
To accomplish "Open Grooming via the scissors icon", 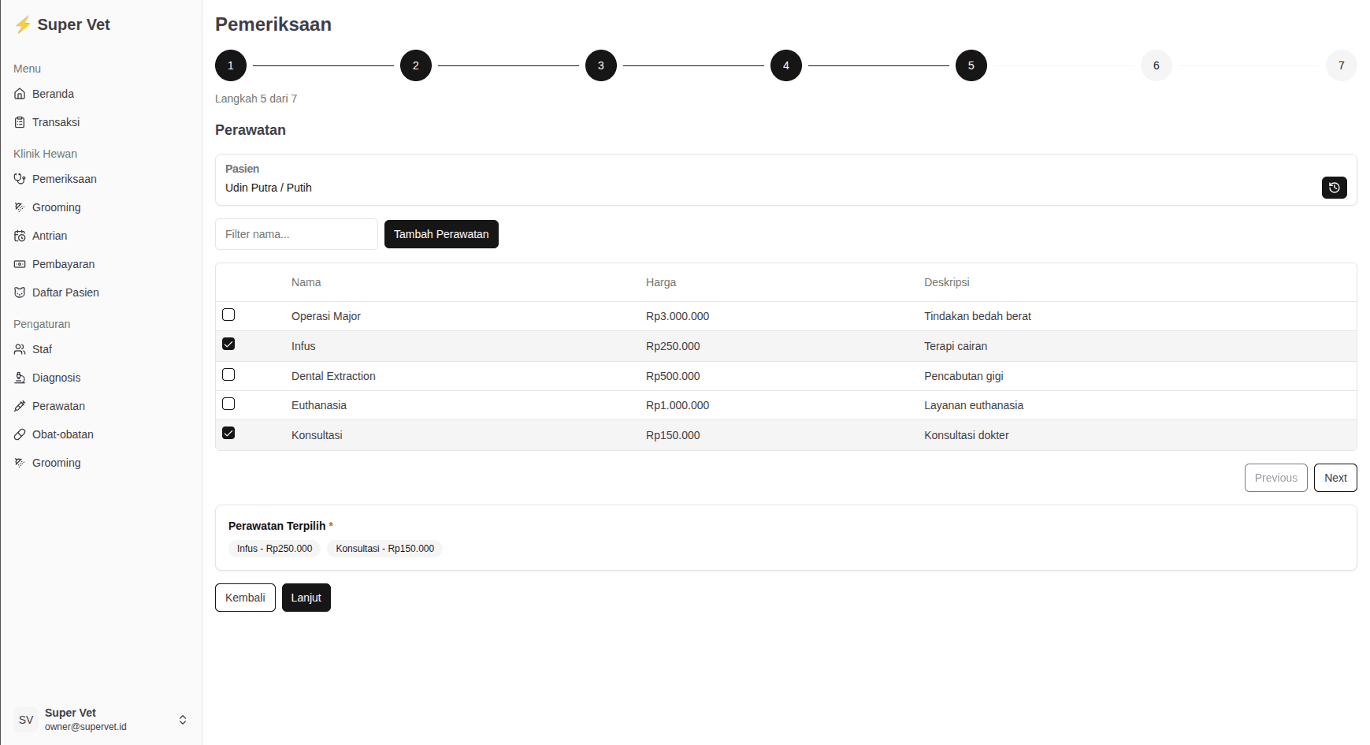I will click(x=19, y=207).
